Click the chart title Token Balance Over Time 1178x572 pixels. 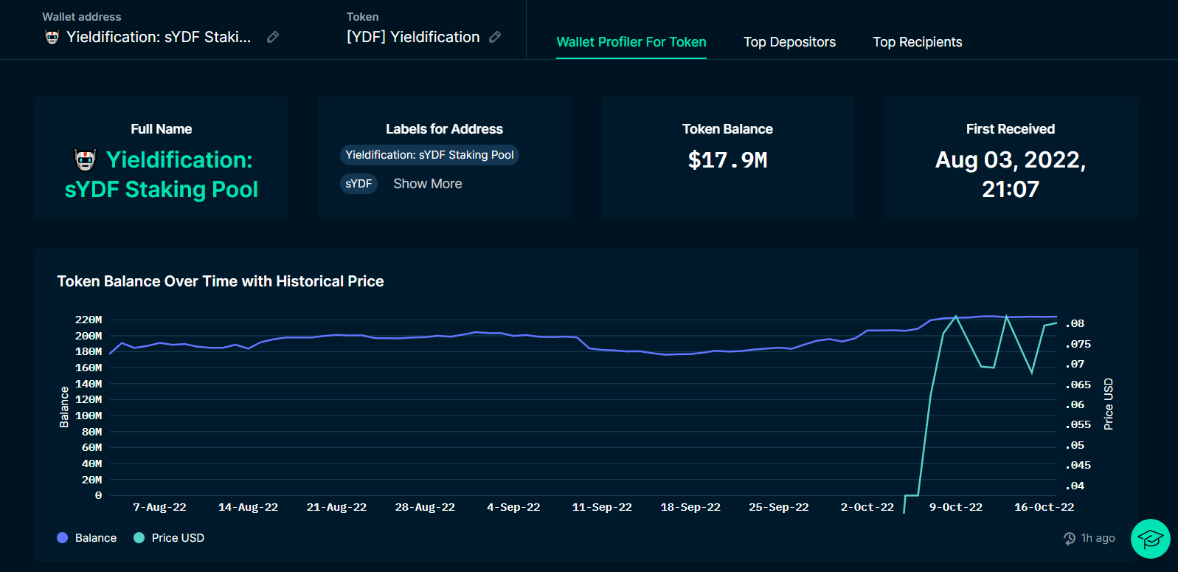point(221,281)
